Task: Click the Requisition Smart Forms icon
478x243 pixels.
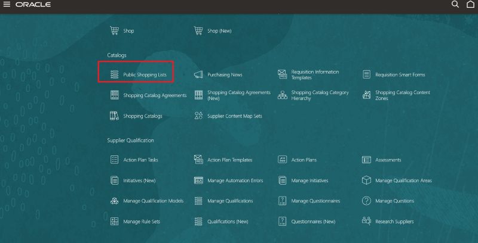Action: pos(366,74)
